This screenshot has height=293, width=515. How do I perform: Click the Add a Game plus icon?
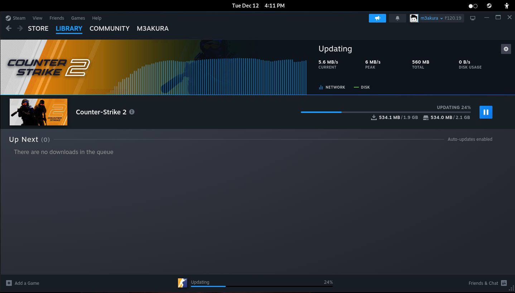[9, 283]
